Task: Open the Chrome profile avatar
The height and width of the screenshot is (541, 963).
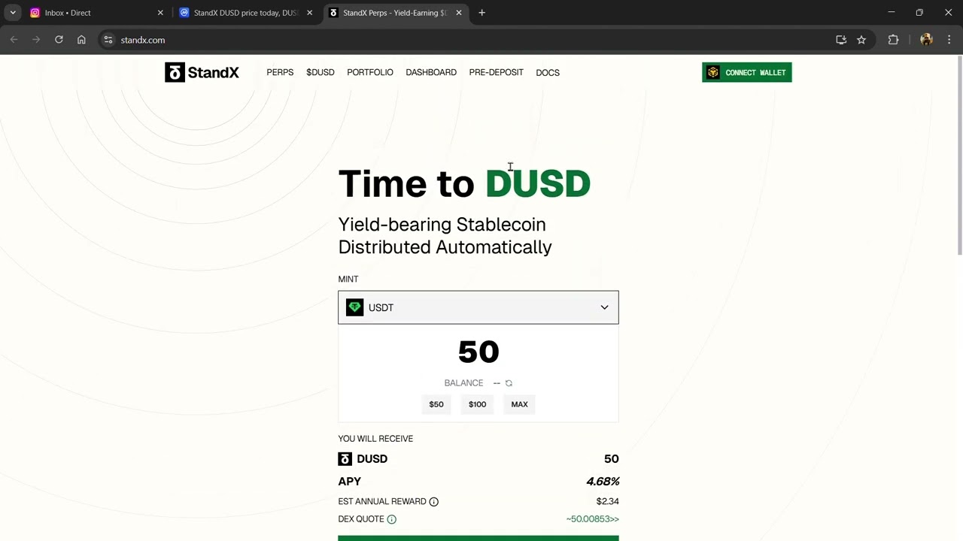Action: click(x=926, y=40)
